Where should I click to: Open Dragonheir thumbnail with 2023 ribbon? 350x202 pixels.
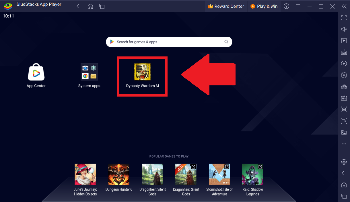pos(186,174)
